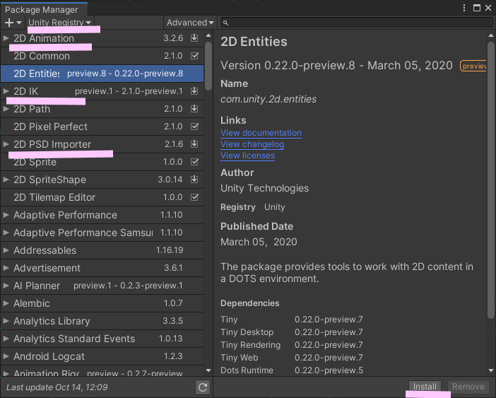496x398 pixels.
Task: Click installed checkmark for 2D Common
Action: coord(194,56)
